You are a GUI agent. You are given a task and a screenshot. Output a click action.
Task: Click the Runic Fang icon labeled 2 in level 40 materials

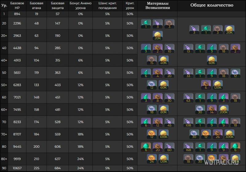pyautogui.click(x=157, y=49)
